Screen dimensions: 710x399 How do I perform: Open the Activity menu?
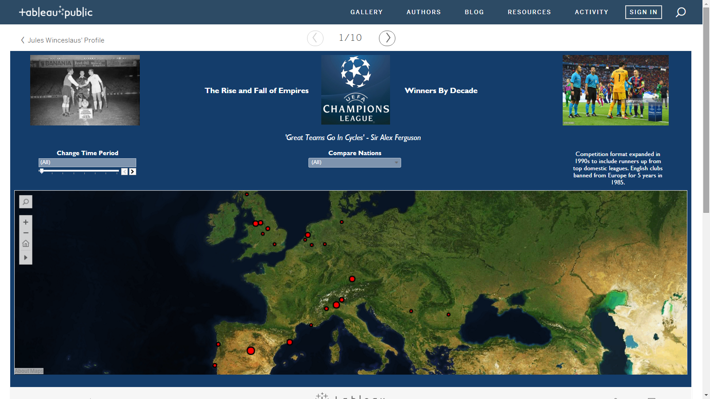[x=592, y=12]
